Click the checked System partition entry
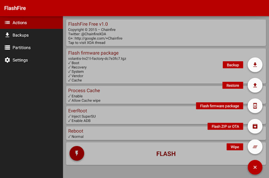269x178 pixels. pos(76,71)
